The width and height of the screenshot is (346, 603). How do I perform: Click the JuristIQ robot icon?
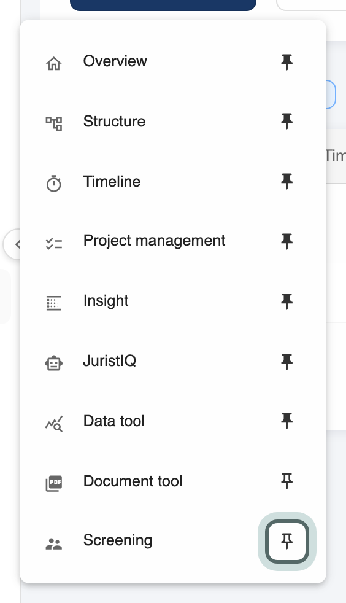[x=54, y=363]
